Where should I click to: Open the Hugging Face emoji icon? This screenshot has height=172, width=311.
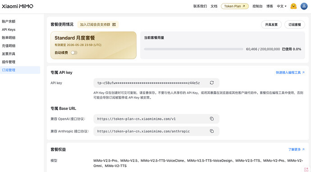293,6
